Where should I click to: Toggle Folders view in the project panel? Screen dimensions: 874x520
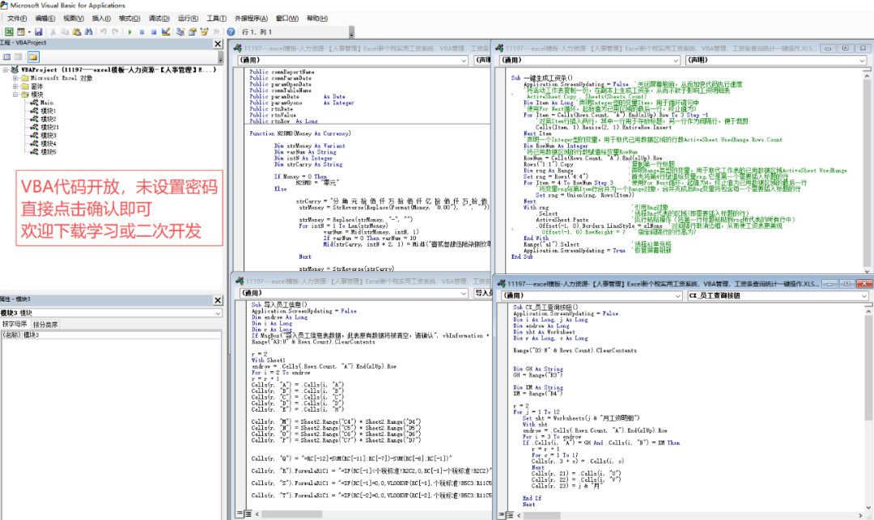(33, 57)
